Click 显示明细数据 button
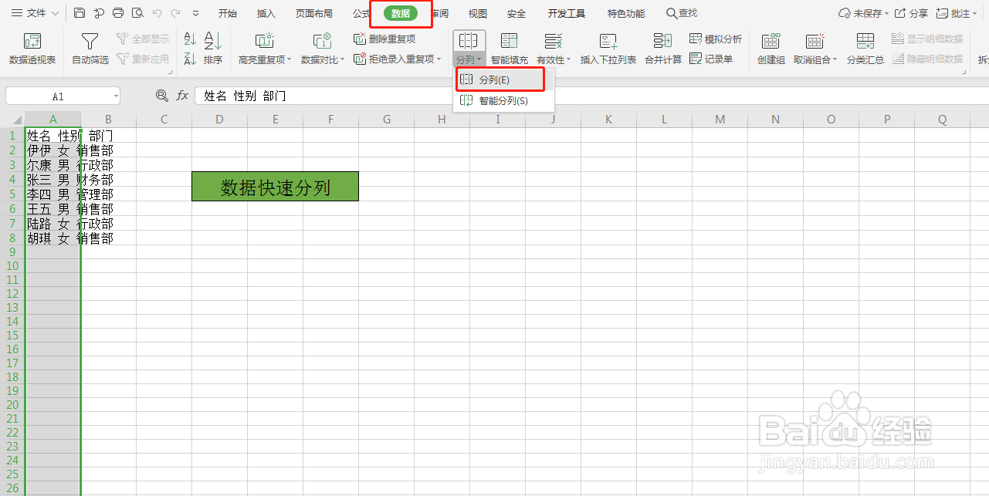The height and width of the screenshot is (496, 989). (927, 39)
